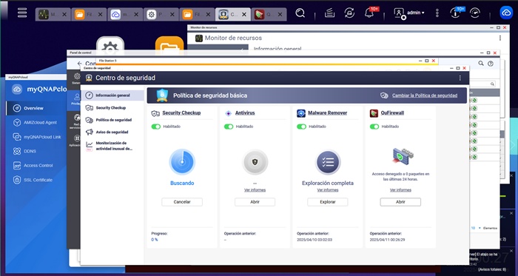Open the search magnifier in the top bar
Screen dimensions: 518x276
pos(300,13)
